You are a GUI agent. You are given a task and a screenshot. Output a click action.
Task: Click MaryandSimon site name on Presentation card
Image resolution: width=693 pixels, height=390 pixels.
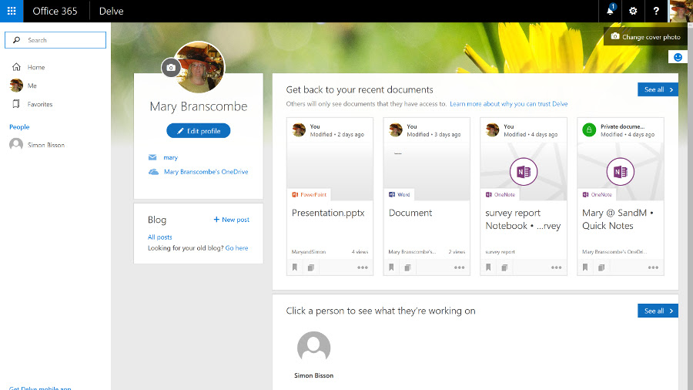(309, 251)
